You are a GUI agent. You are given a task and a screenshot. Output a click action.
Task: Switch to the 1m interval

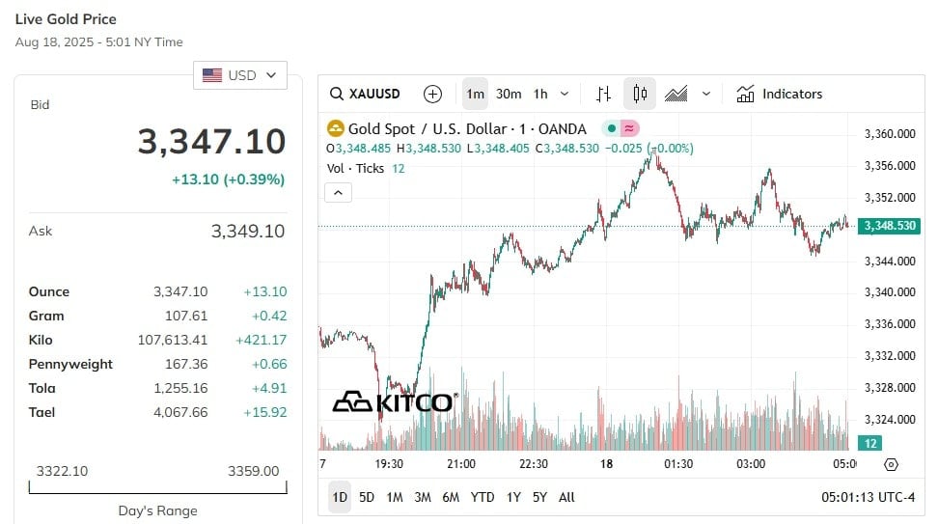[475, 94]
